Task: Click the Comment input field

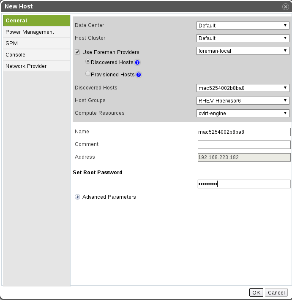Action: [x=244, y=145]
